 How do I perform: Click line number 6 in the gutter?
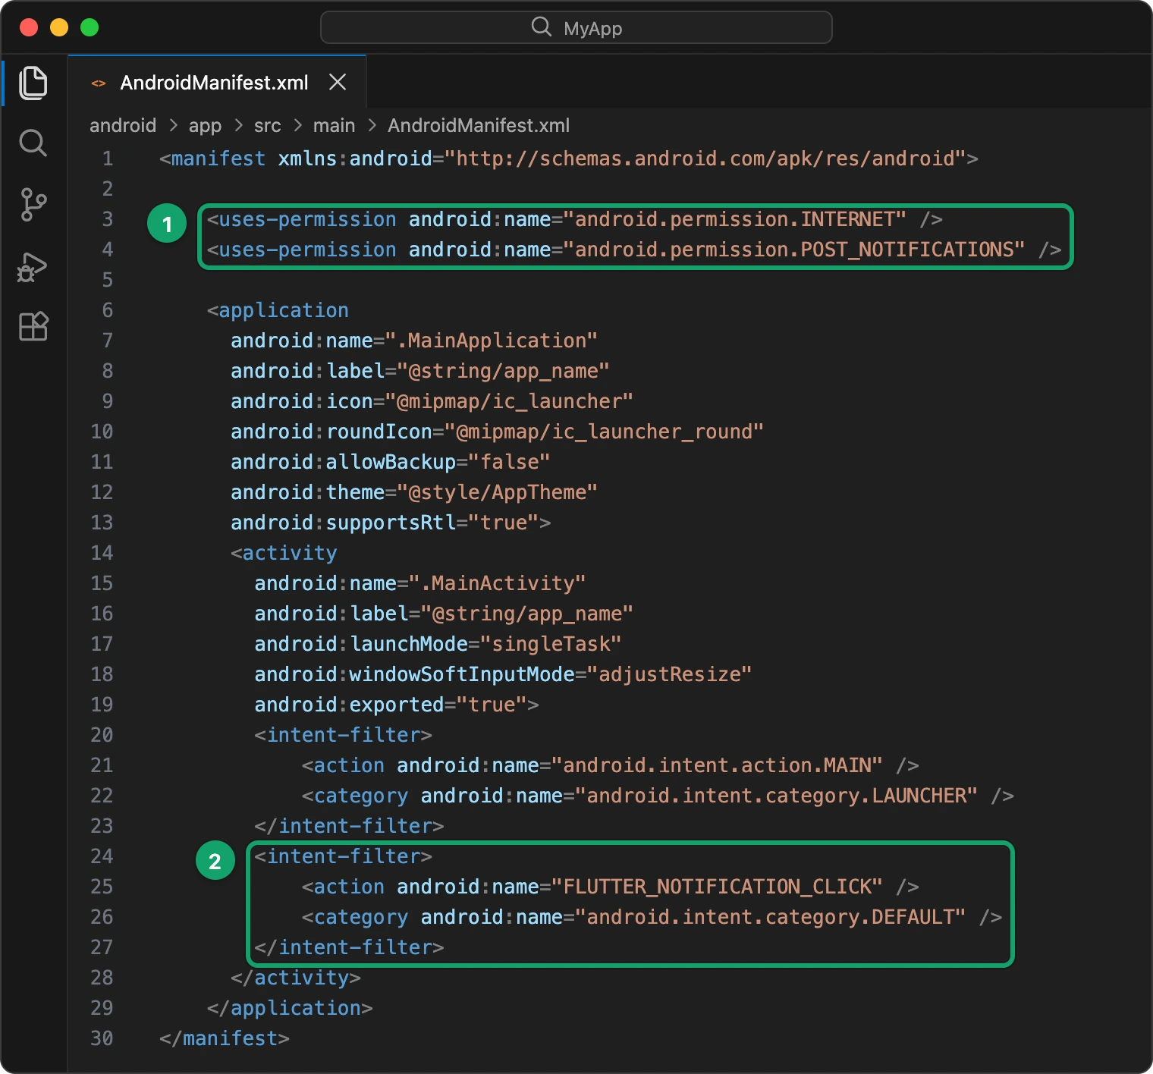click(x=108, y=310)
